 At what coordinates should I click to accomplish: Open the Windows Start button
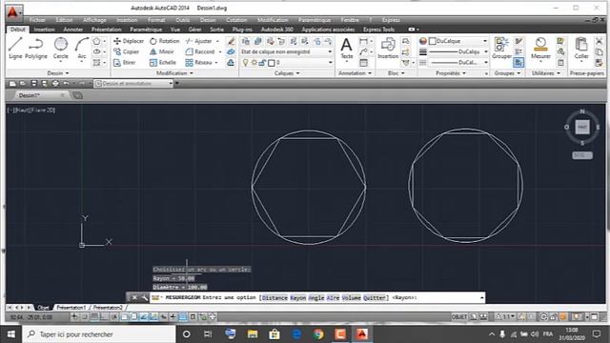click(x=10, y=334)
